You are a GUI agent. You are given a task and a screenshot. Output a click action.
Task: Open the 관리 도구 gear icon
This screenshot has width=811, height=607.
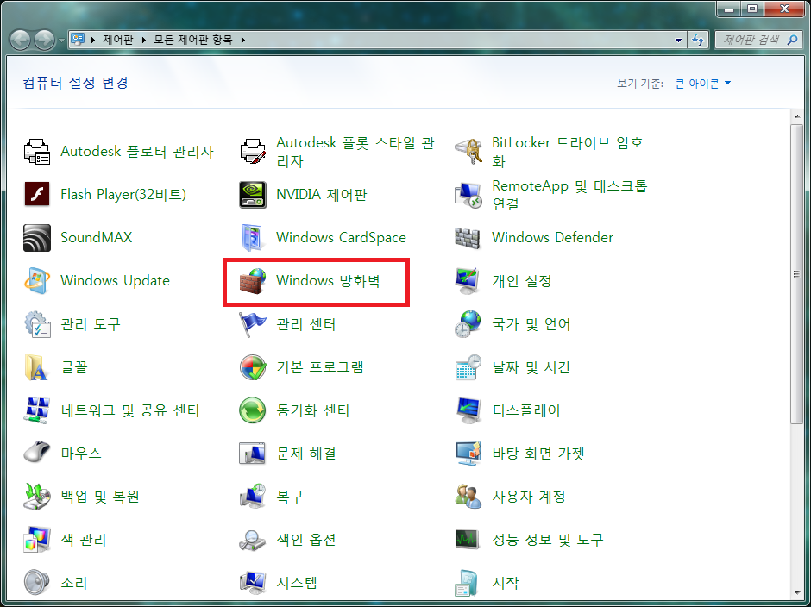coord(37,324)
